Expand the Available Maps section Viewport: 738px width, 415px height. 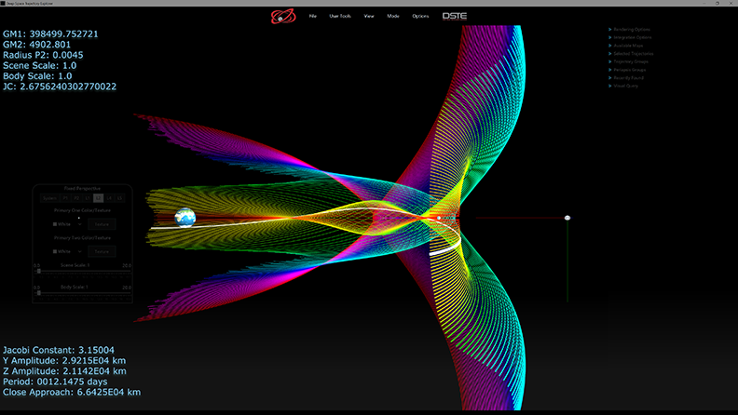pos(628,46)
